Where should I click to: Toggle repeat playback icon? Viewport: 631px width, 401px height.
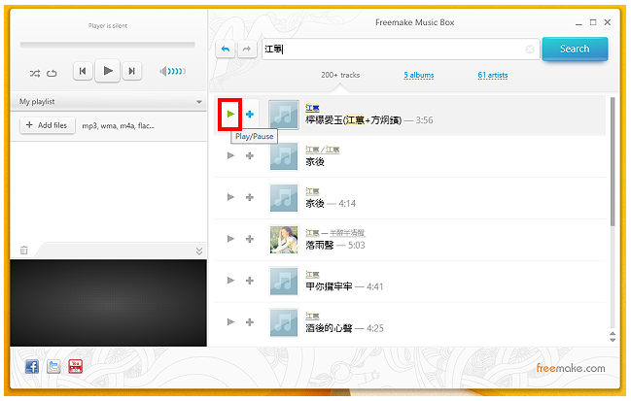52,73
